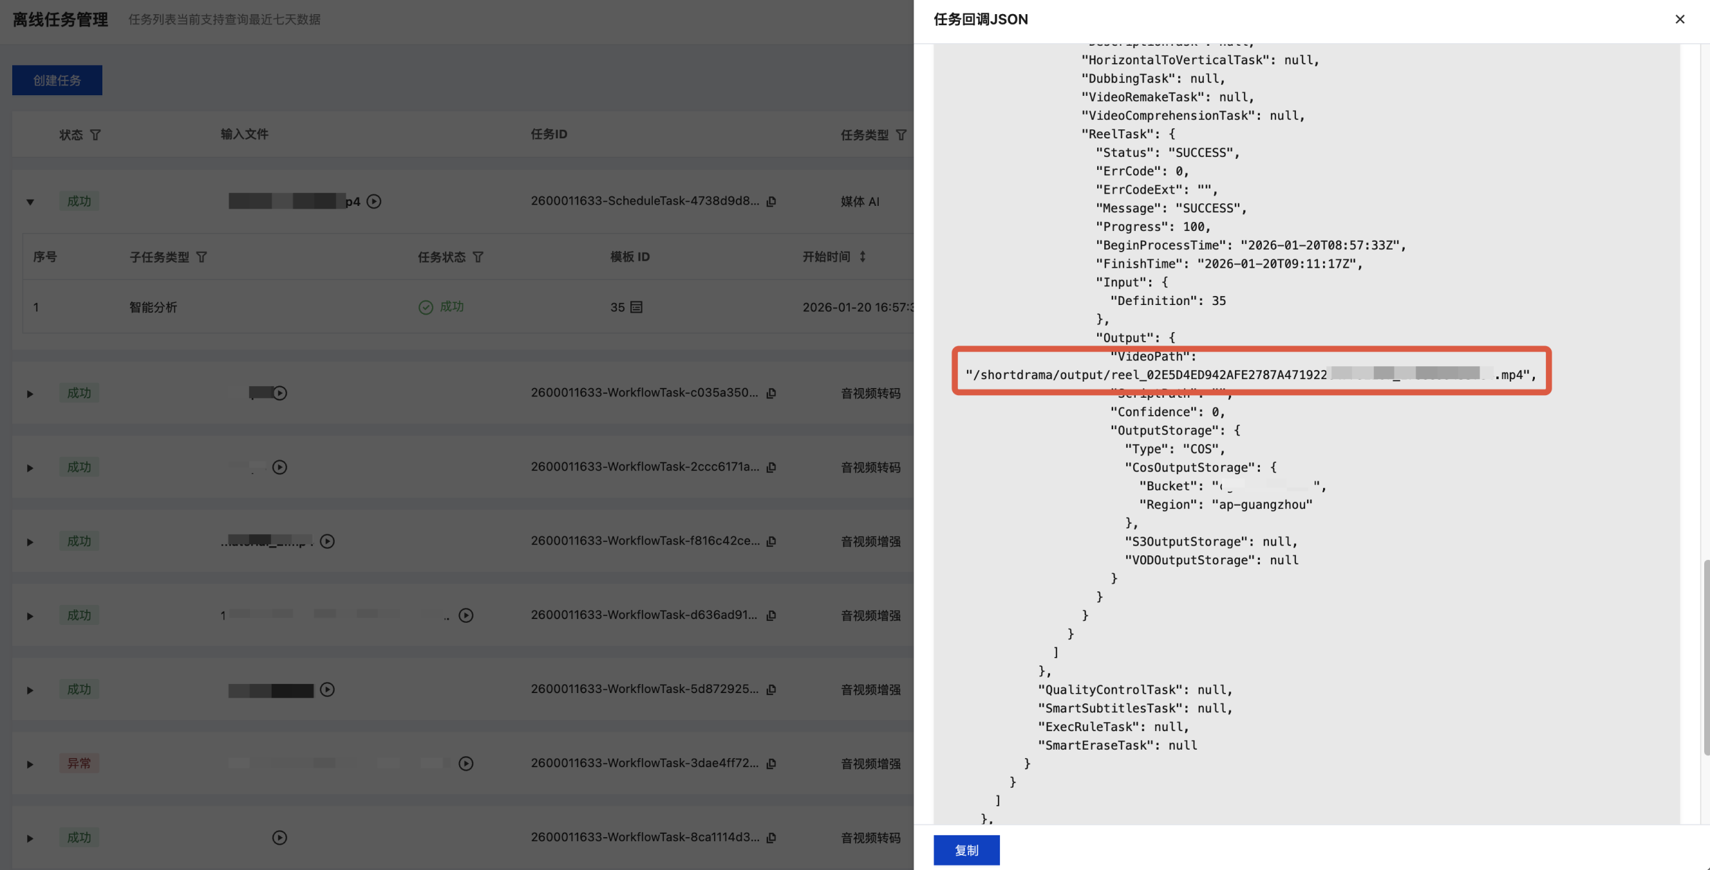1710x870 pixels.
Task: Open the 状态 column filter icon
Action: pyautogui.click(x=95, y=134)
